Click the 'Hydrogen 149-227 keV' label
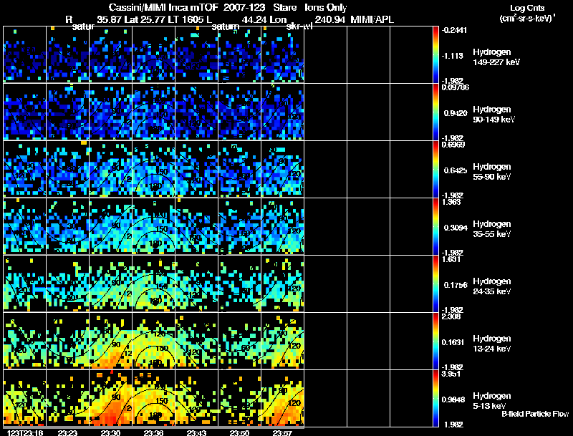The image size is (573, 436). click(496, 57)
